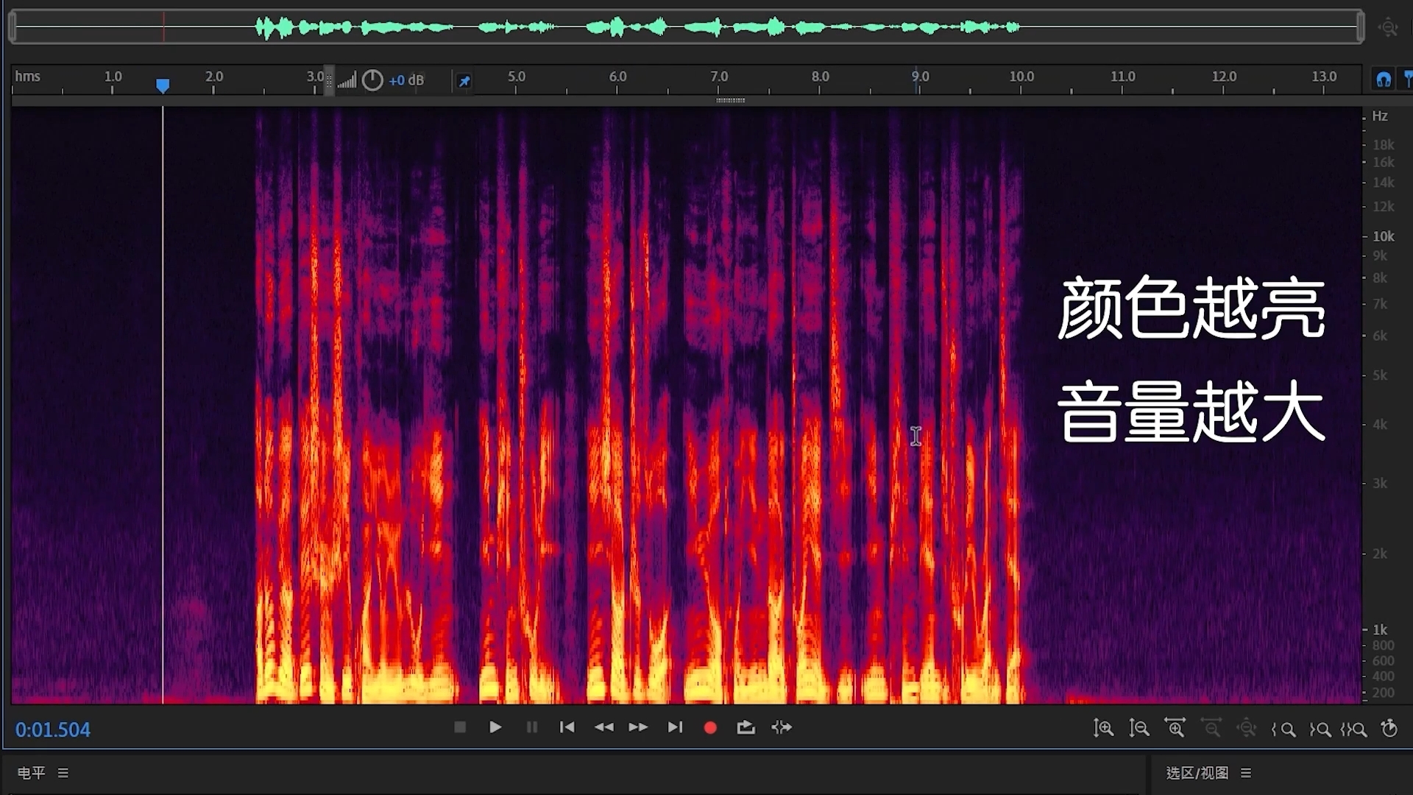Jump to the end of the file
This screenshot has height=795, width=1413.
click(x=675, y=727)
